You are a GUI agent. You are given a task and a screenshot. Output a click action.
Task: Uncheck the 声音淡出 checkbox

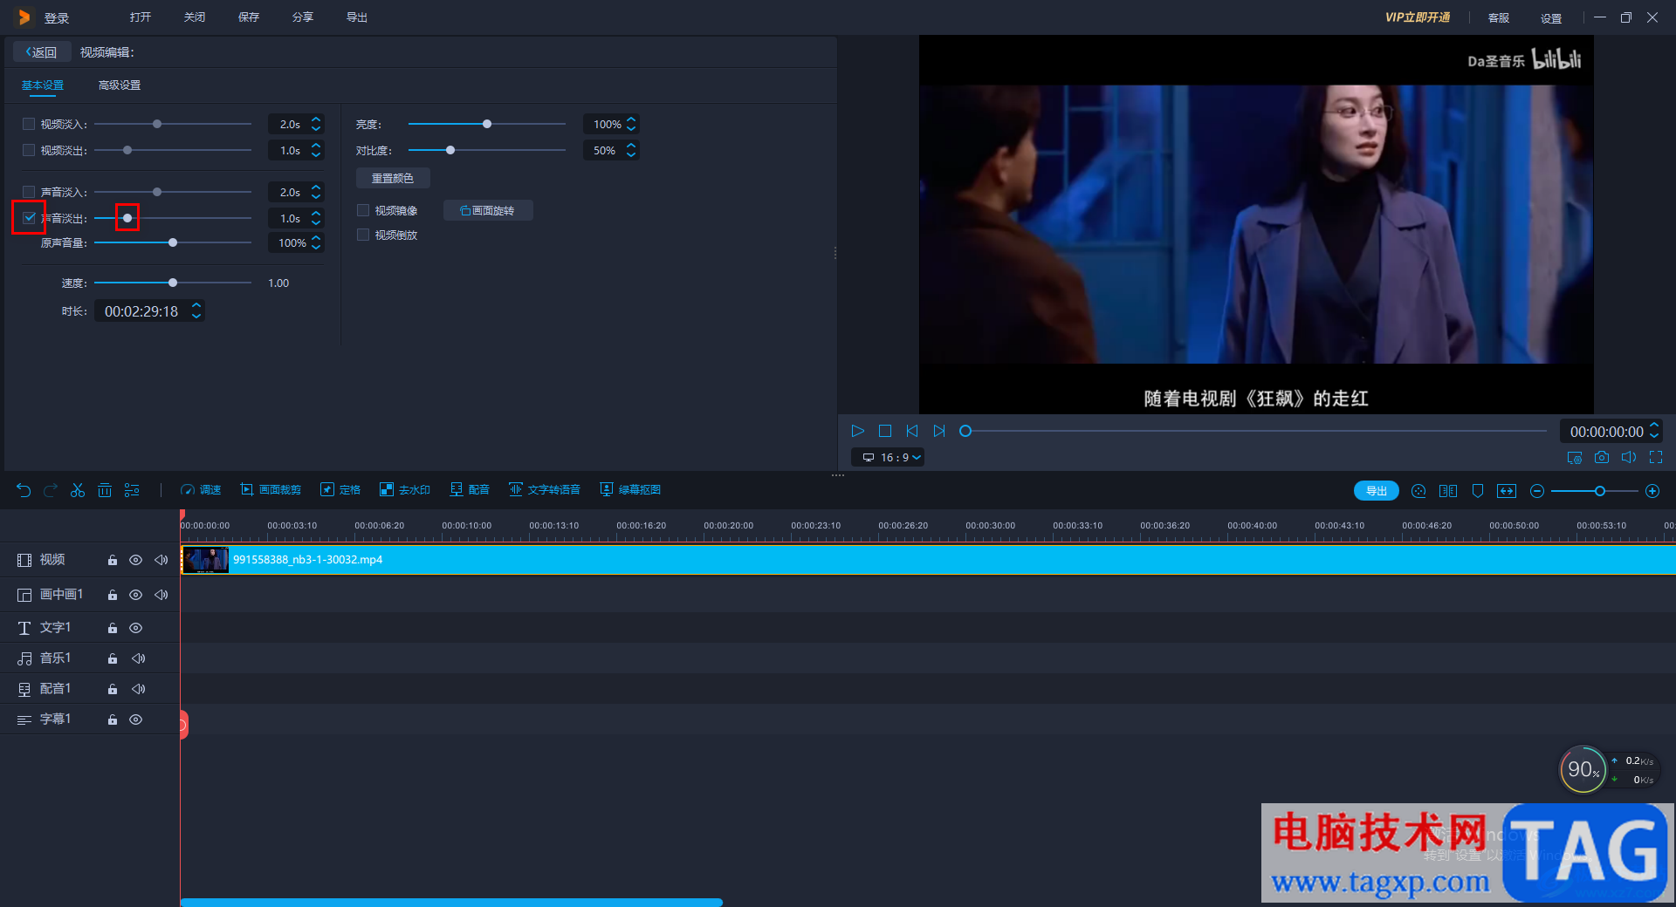[x=29, y=218]
